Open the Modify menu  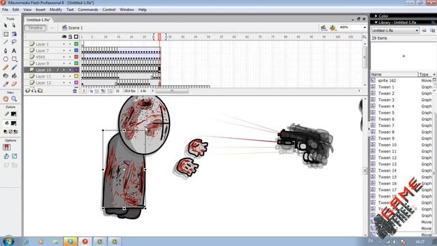pyautogui.click(x=56, y=10)
